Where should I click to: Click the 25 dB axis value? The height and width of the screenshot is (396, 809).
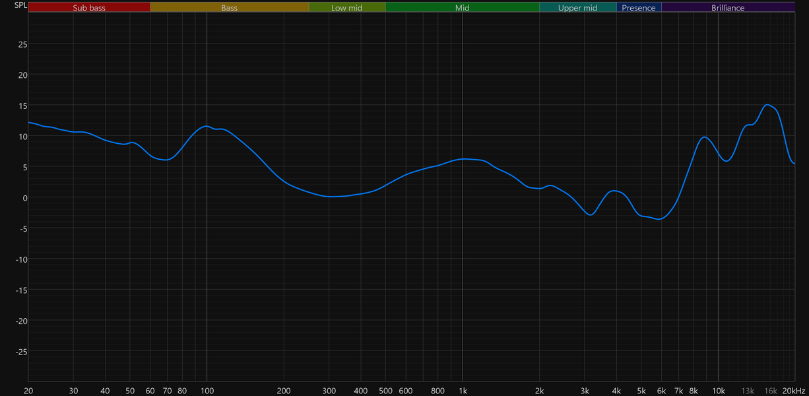(x=22, y=44)
